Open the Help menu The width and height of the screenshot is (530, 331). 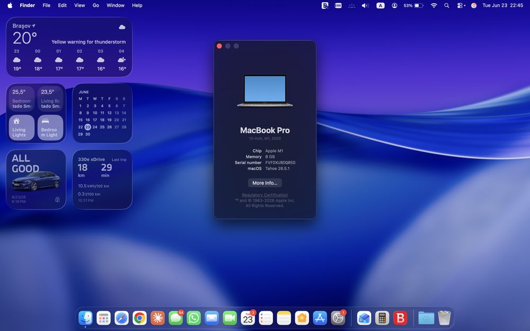(137, 5)
